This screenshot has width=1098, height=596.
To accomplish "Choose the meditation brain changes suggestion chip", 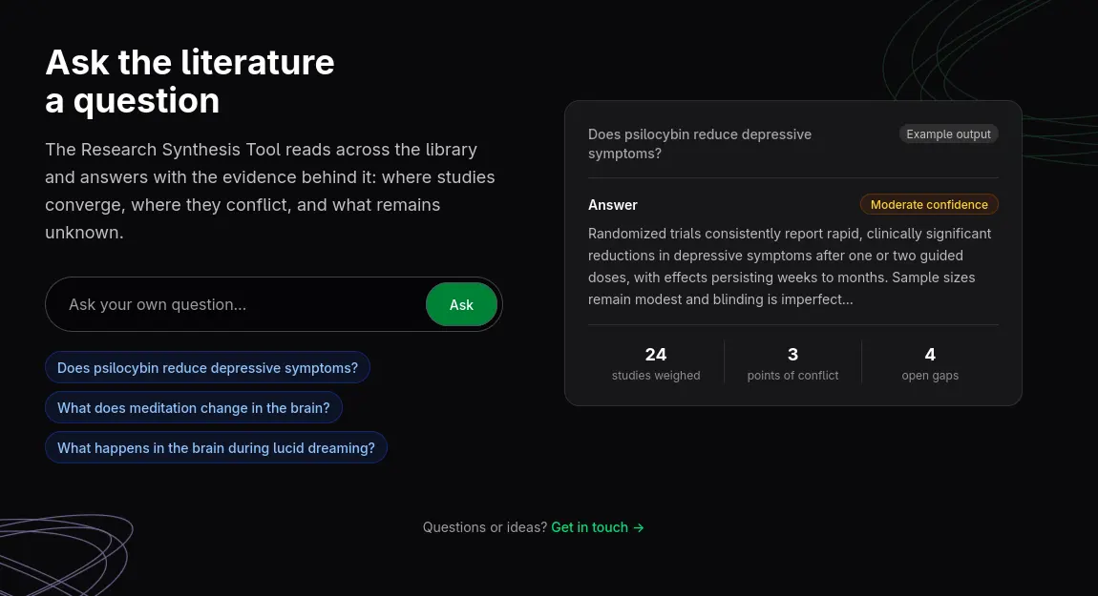I will coord(193,408).
